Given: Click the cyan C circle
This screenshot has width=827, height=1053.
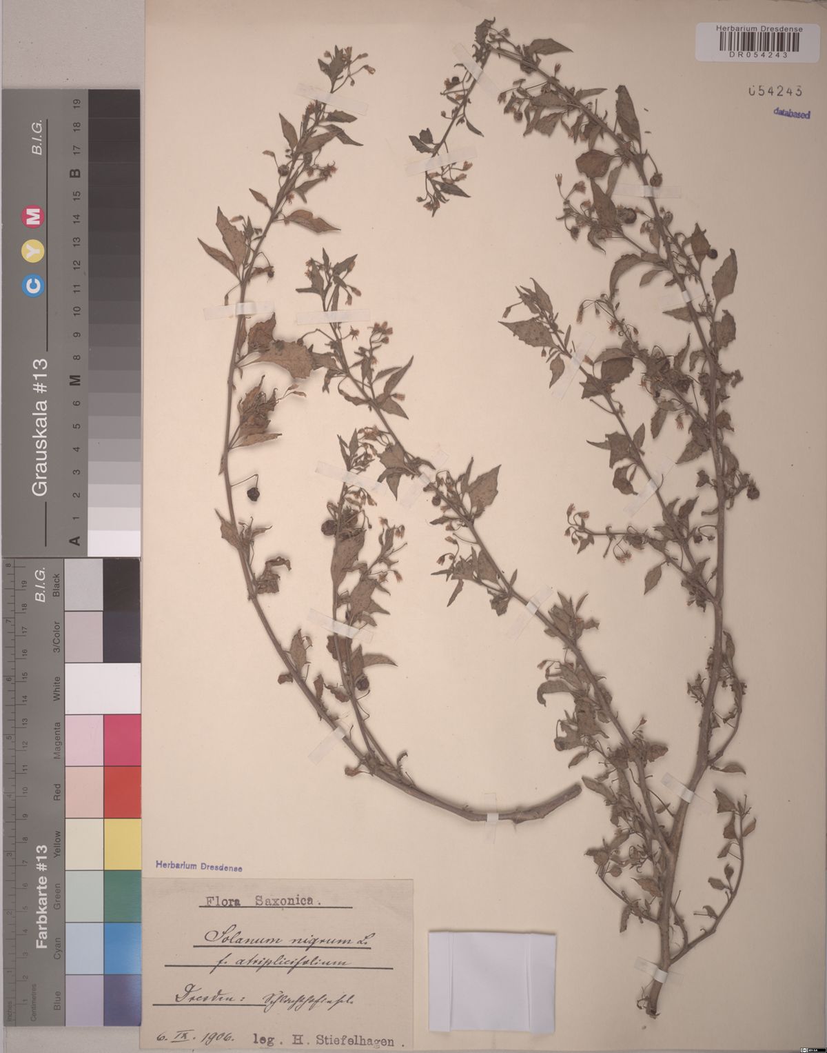Looking at the screenshot, I should [x=34, y=288].
